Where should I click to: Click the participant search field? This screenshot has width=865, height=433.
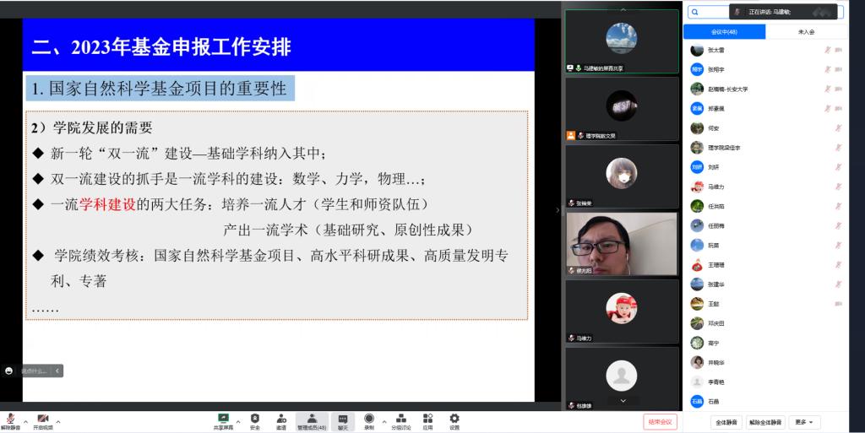click(710, 12)
